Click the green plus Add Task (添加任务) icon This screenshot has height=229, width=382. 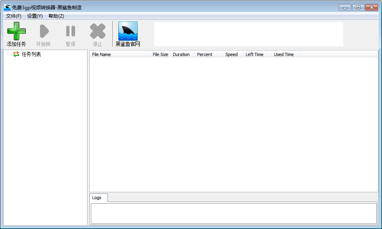[16, 31]
